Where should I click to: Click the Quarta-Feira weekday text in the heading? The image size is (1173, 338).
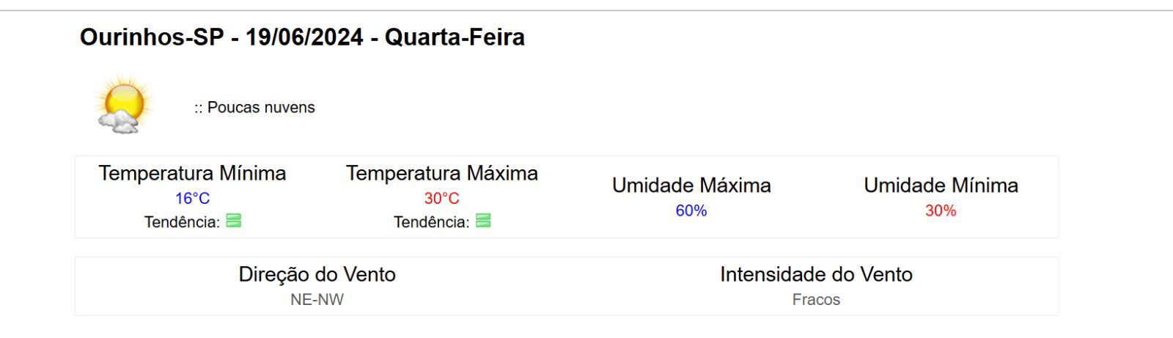[x=455, y=37]
